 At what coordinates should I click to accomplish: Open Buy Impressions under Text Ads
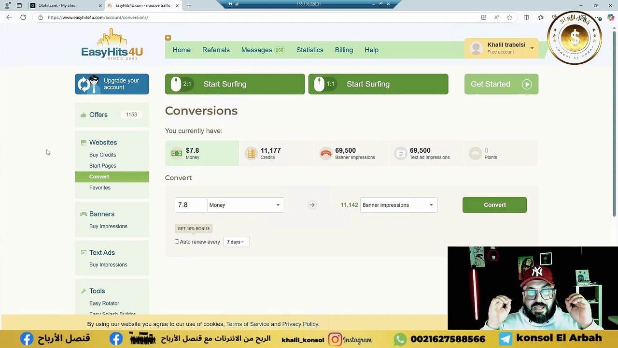click(108, 265)
